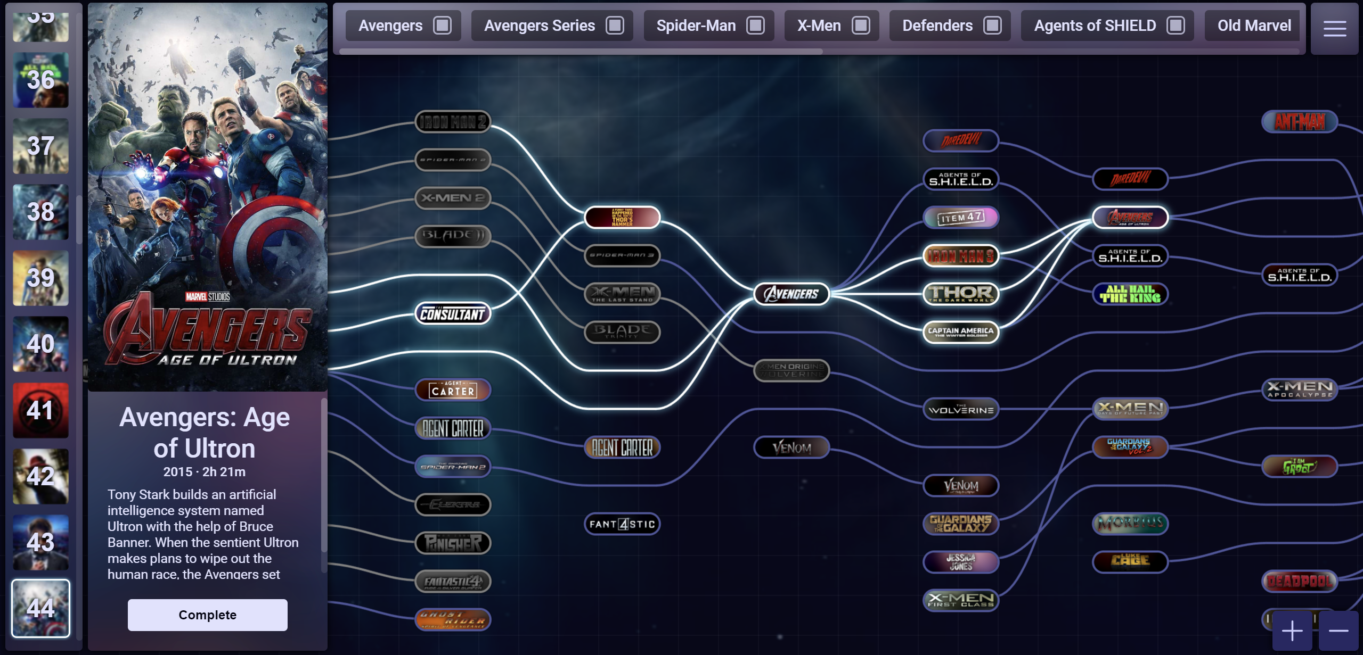
Task: Click the thumbnail list vertical scrollbar
Action: click(x=79, y=219)
